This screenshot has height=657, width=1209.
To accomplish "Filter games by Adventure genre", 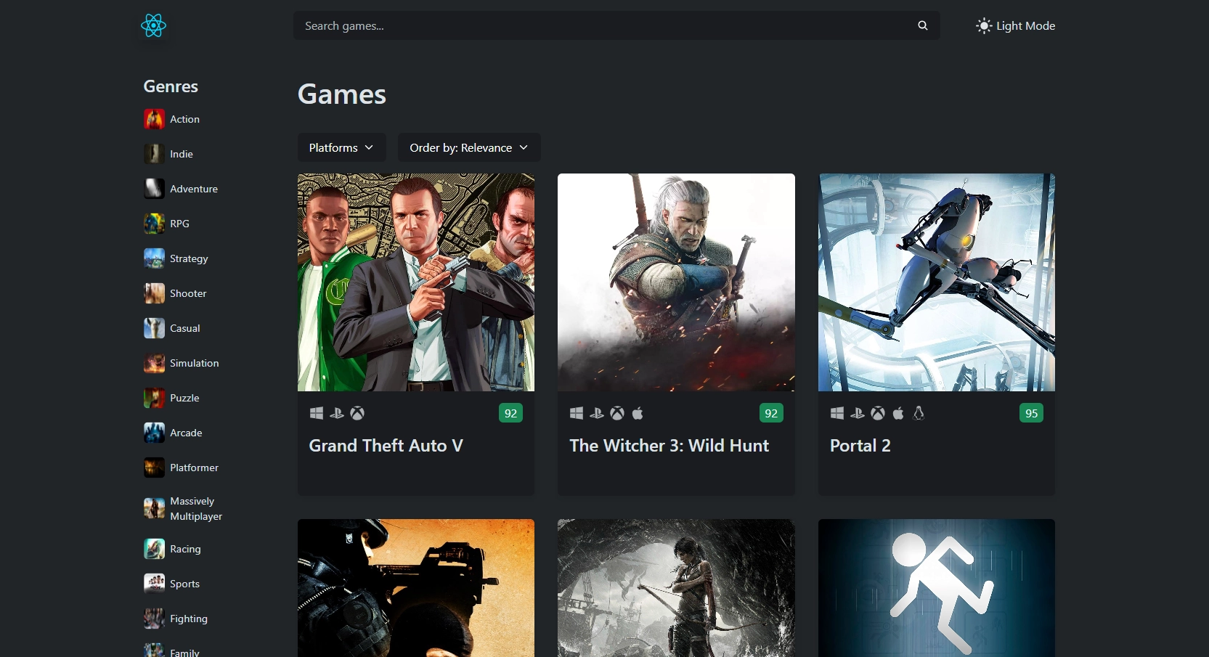I will [x=194, y=189].
